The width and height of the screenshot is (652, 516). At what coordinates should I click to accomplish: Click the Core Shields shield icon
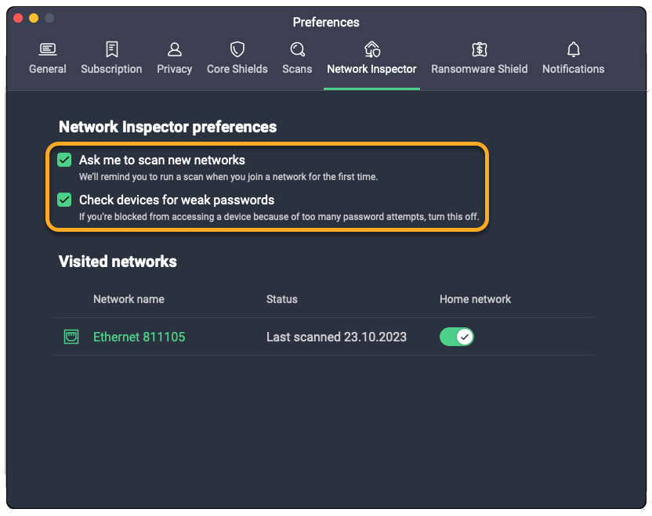coord(237,50)
